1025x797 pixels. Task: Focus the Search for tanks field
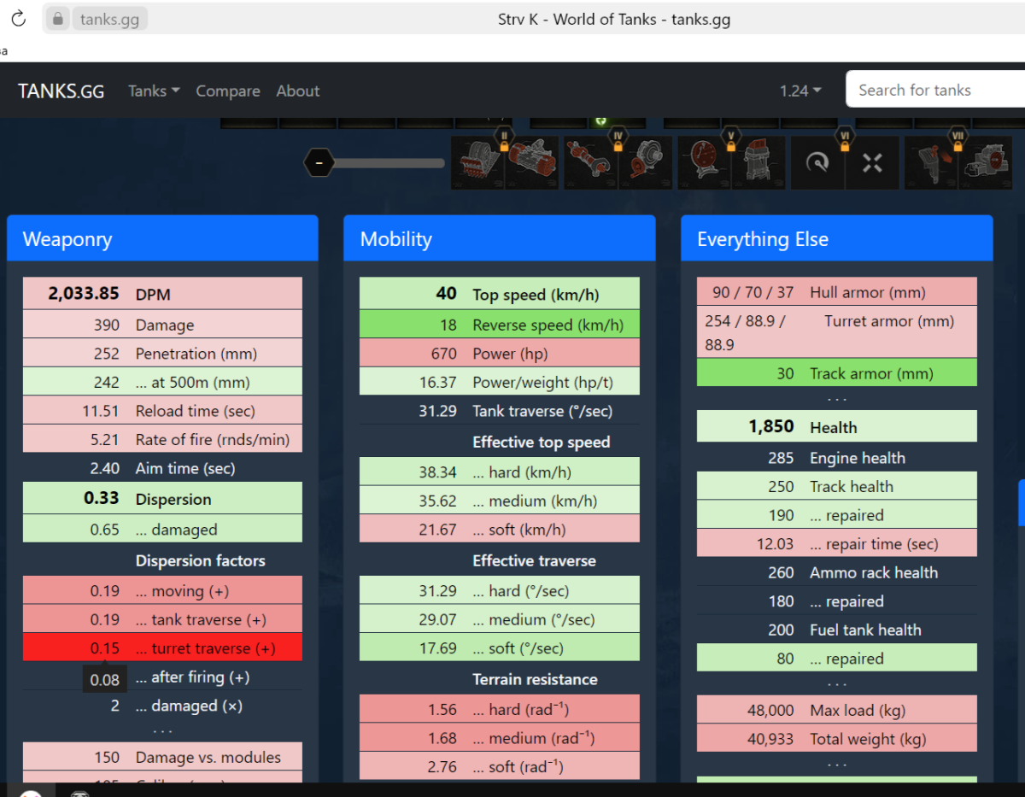tap(935, 90)
